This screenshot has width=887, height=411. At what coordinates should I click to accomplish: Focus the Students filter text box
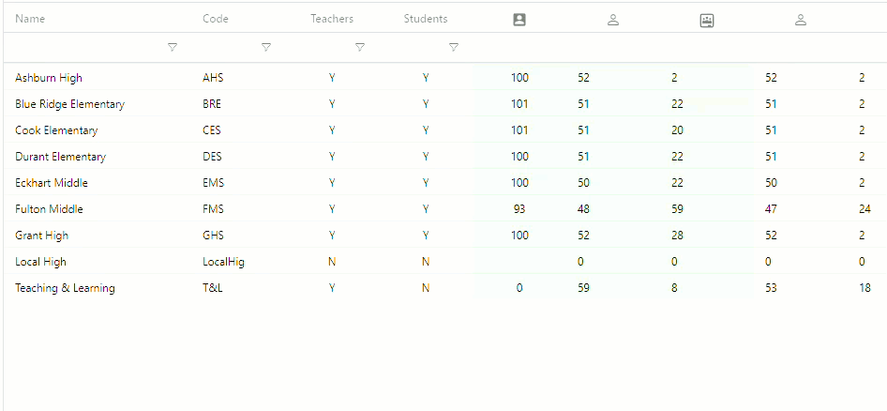click(x=416, y=48)
